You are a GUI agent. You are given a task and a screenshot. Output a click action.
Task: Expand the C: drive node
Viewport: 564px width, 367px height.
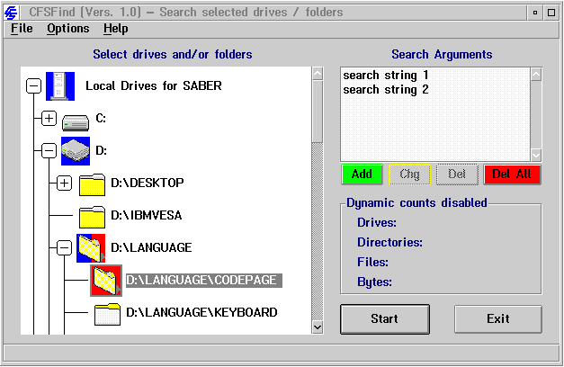point(49,119)
